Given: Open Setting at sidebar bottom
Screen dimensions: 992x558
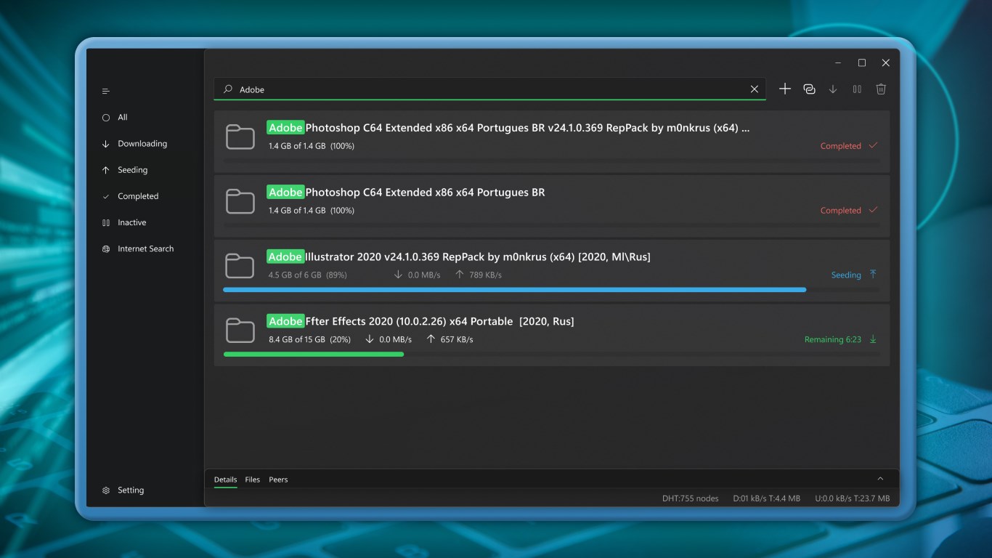Looking at the screenshot, I should click(131, 490).
